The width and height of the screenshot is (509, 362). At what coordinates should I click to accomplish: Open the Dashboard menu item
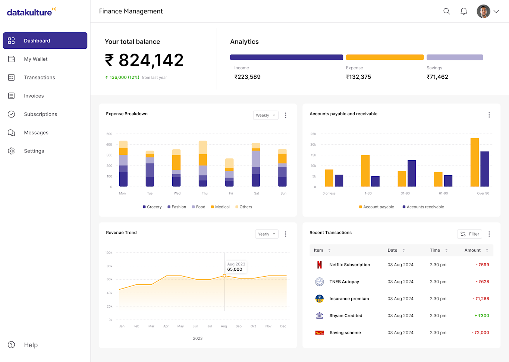37,41
